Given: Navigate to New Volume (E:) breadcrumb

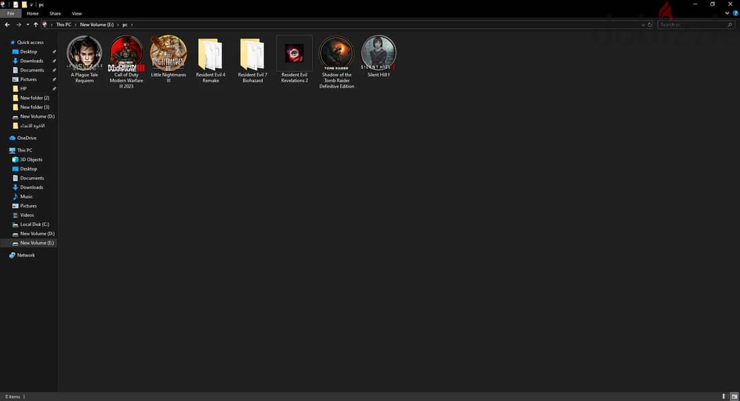Looking at the screenshot, I should (97, 25).
